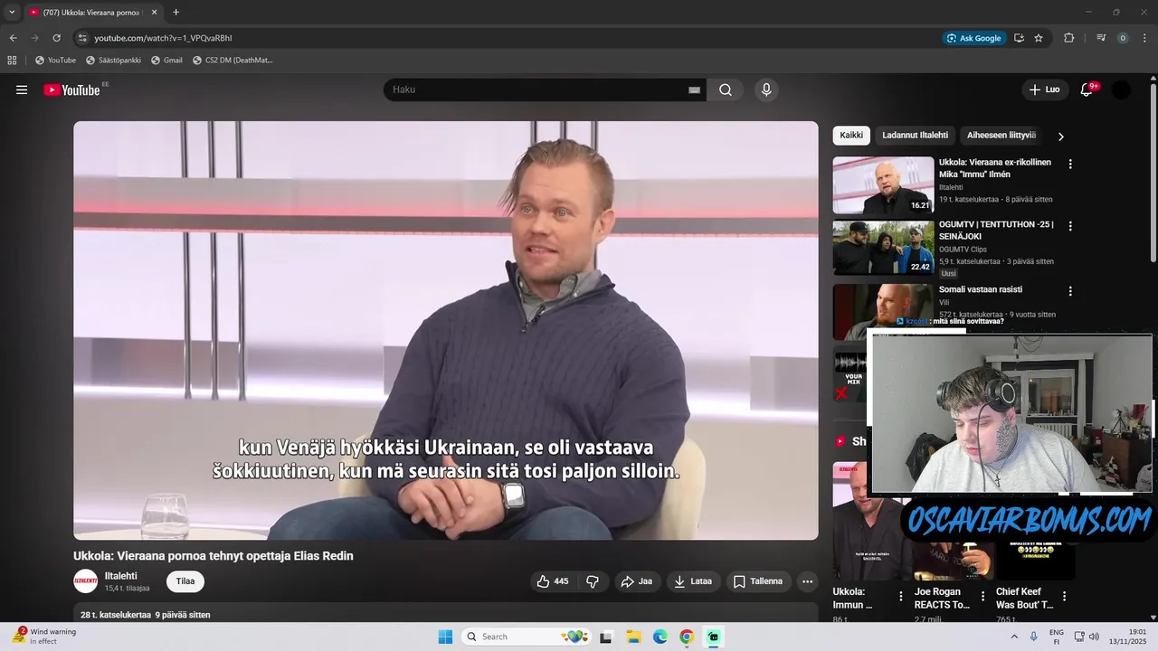Dislike the video with thumbs down
Image resolution: width=1158 pixels, height=651 pixels.
pos(593,581)
